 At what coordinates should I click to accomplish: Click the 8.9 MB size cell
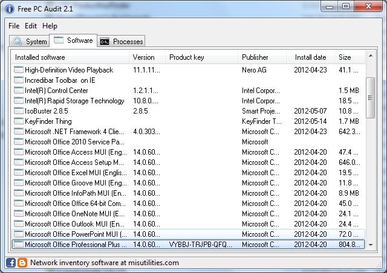pyautogui.click(x=349, y=193)
